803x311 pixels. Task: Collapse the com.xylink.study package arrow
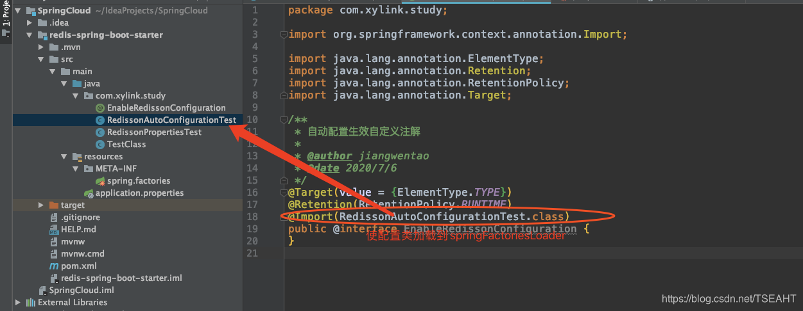[76, 96]
